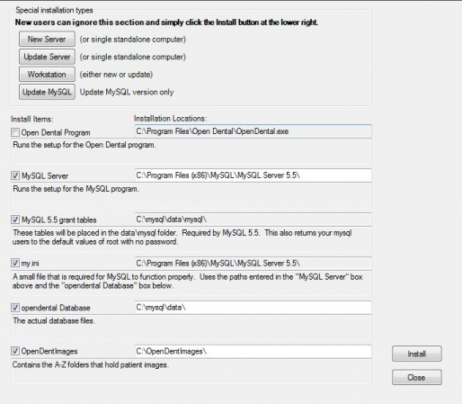Click the my.ini location path field
The width and height of the screenshot is (462, 404).
point(253,264)
